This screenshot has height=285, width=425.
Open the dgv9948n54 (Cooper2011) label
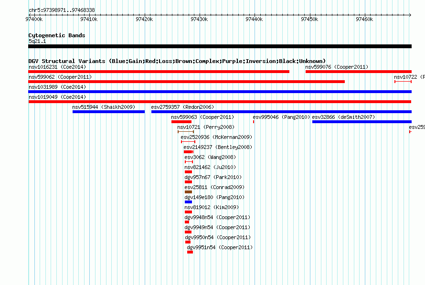tap(217, 217)
